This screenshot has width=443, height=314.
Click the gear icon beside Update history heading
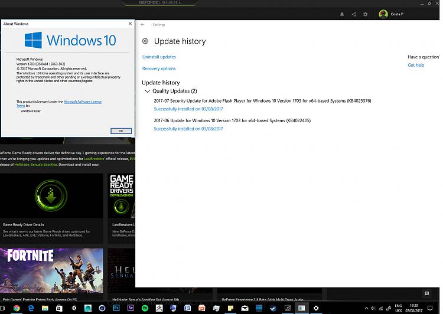[145, 41]
